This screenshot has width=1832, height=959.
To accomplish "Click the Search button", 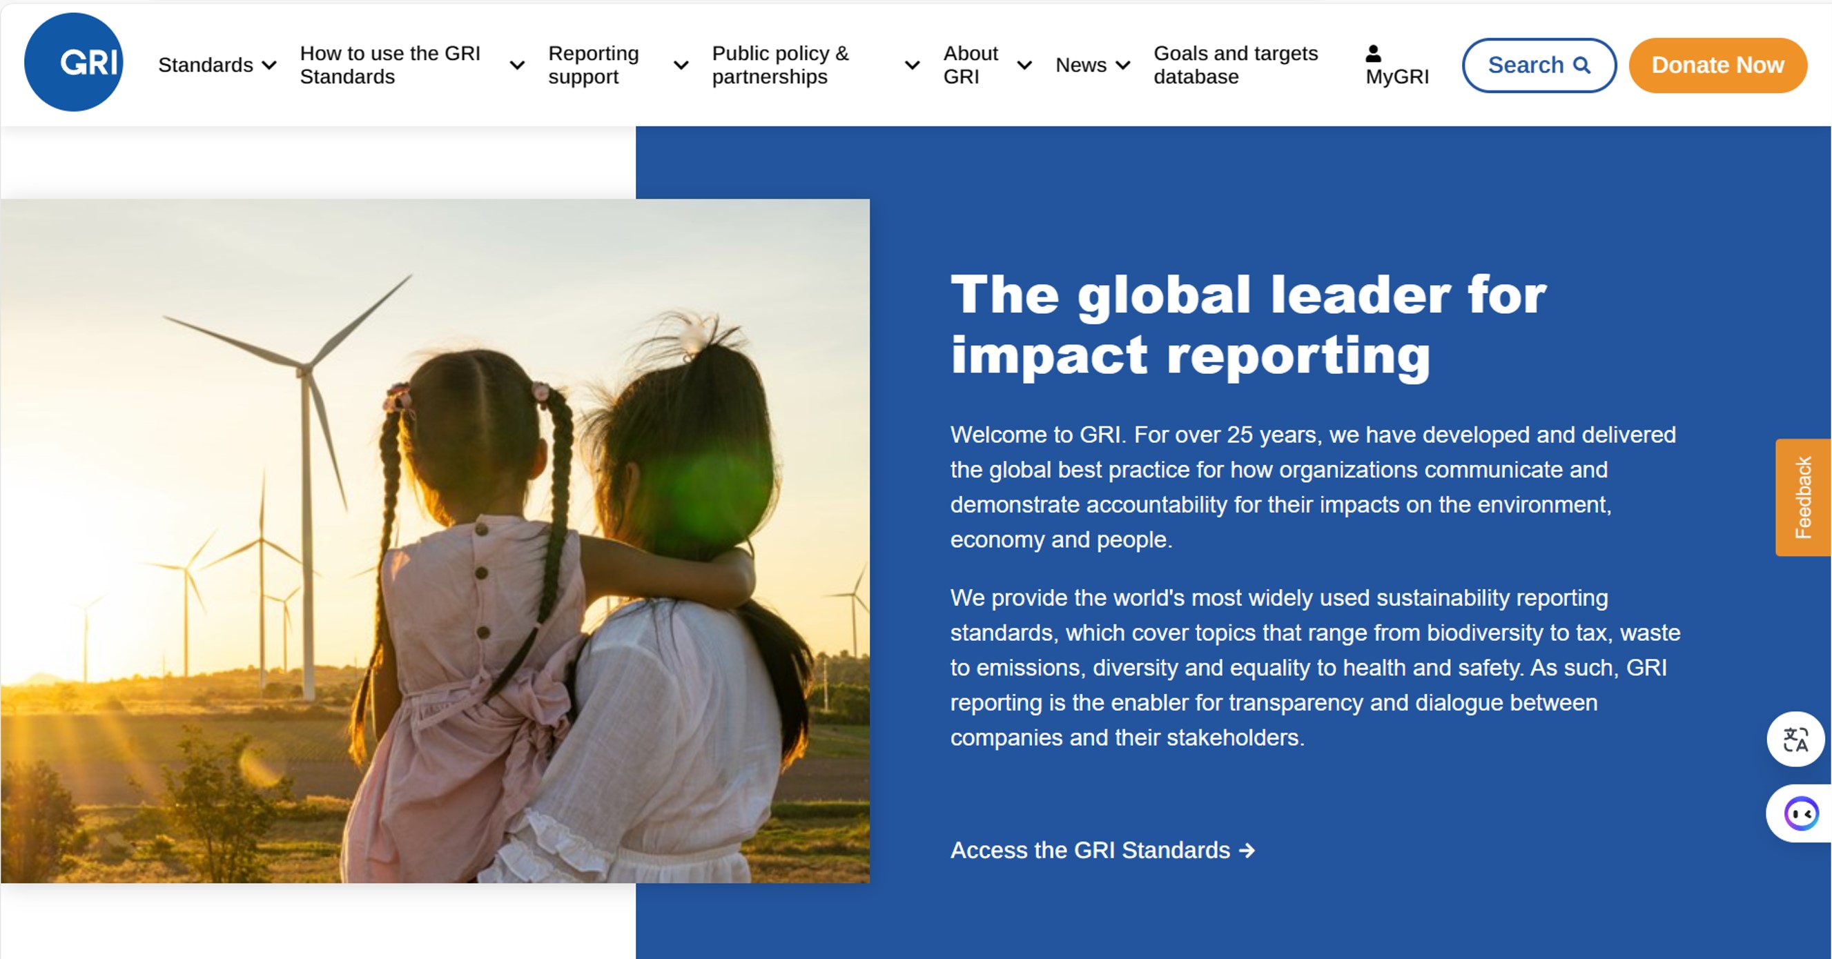I will point(1539,66).
